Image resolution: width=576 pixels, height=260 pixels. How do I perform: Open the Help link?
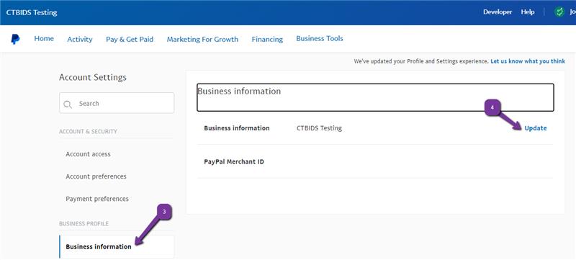pyautogui.click(x=528, y=12)
